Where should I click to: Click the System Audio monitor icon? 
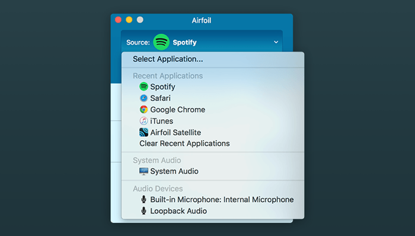(143, 171)
